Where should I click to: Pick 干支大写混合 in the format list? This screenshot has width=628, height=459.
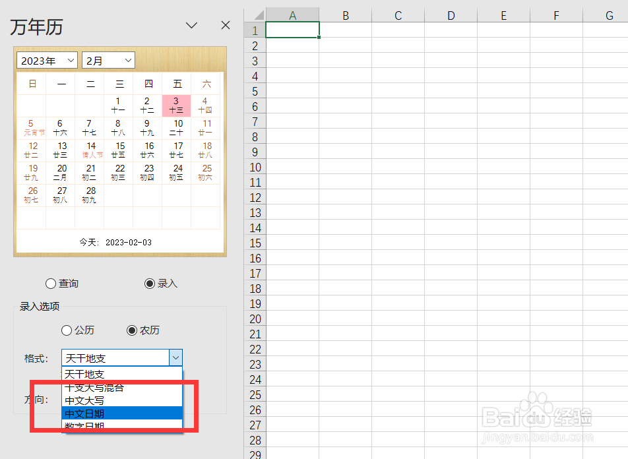[122, 387]
